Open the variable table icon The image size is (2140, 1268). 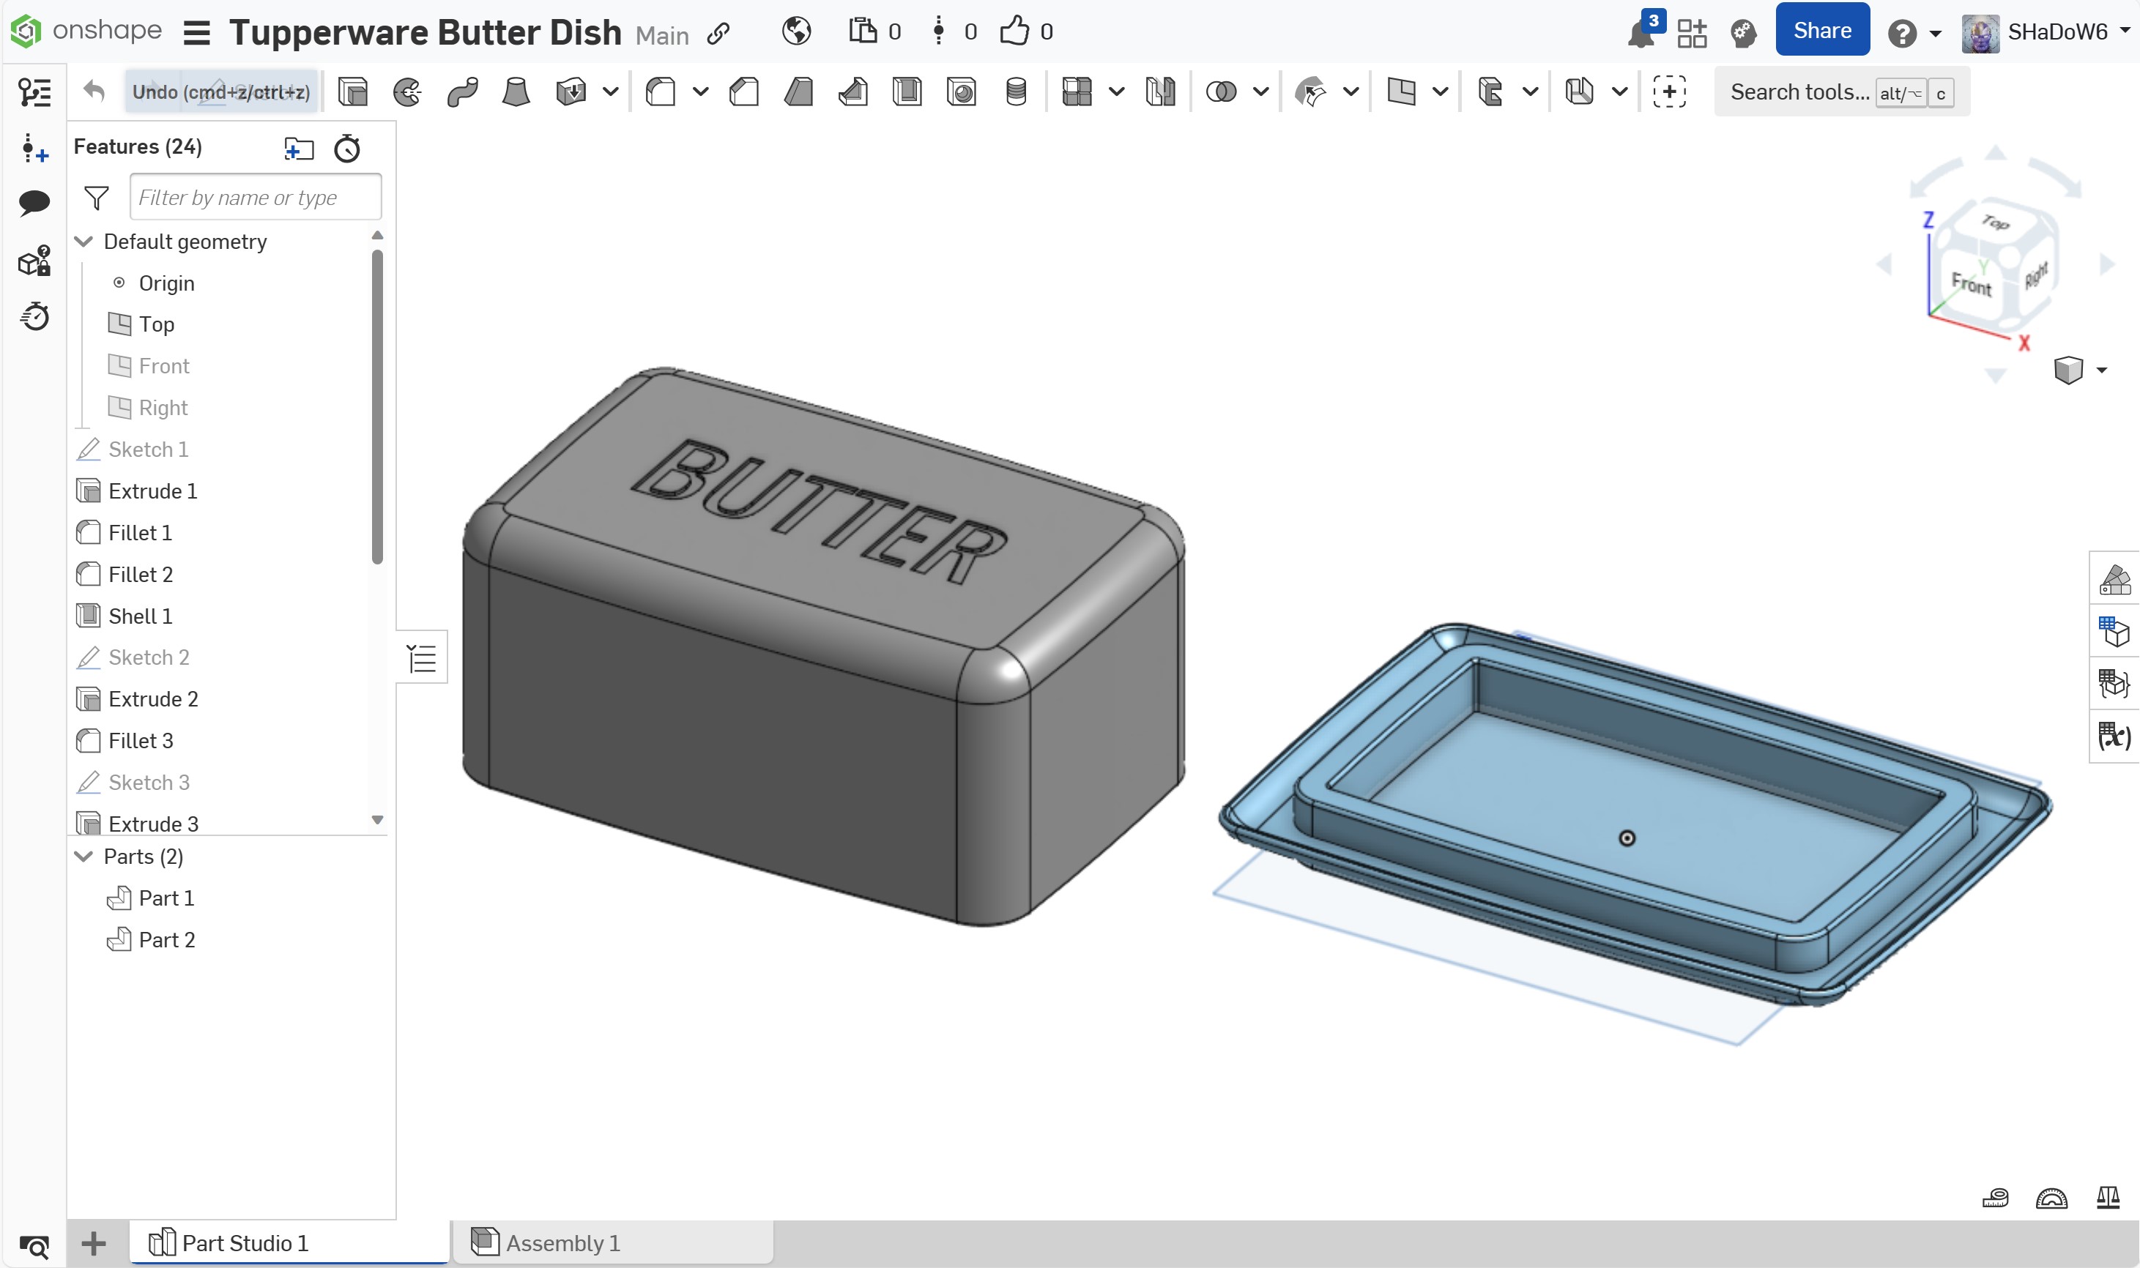click(2115, 736)
